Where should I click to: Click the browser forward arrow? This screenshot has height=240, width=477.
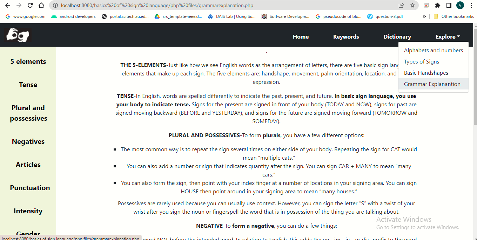pyautogui.click(x=19, y=5)
